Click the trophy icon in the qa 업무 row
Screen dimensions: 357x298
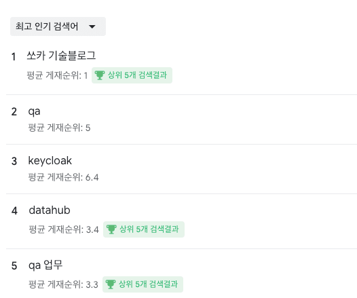(111, 284)
